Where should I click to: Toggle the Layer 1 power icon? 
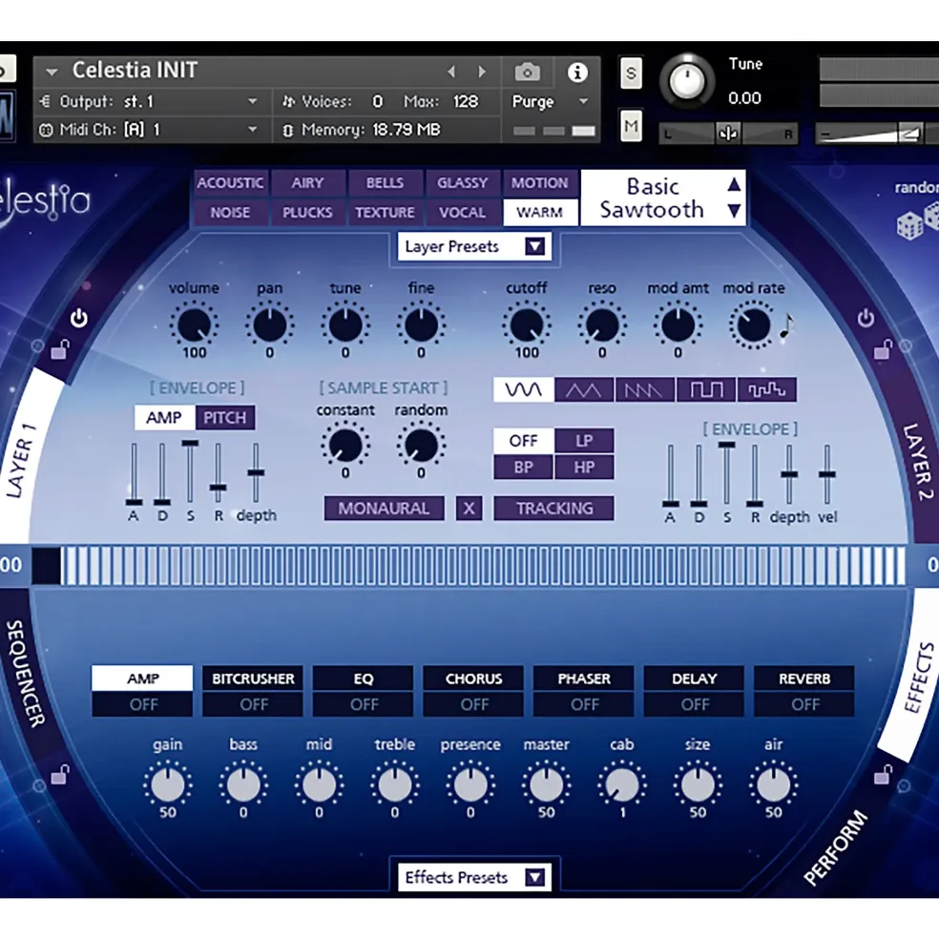[78, 318]
